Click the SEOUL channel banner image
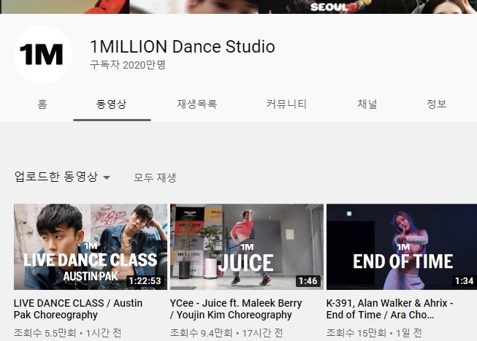The height and width of the screenshot is (341, 477). [x=238, y=7]
